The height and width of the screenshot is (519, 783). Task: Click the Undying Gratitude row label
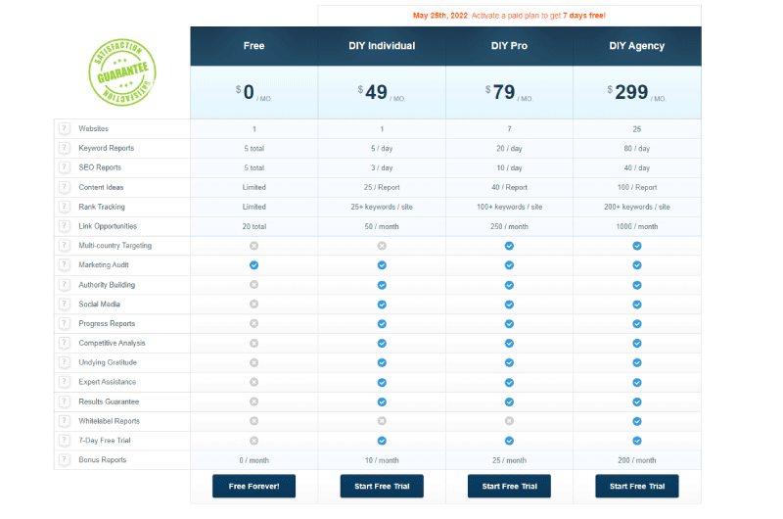point(108,362)
